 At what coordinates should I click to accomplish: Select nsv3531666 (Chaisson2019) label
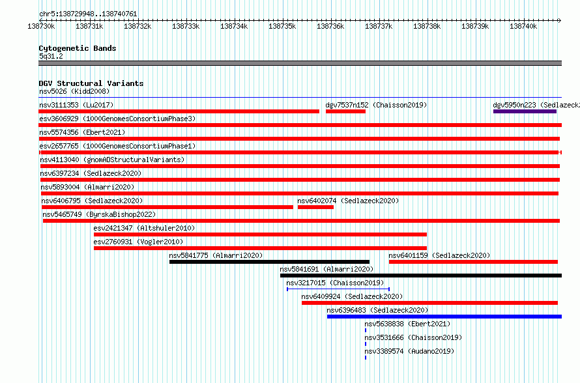[x=413, y=337]
